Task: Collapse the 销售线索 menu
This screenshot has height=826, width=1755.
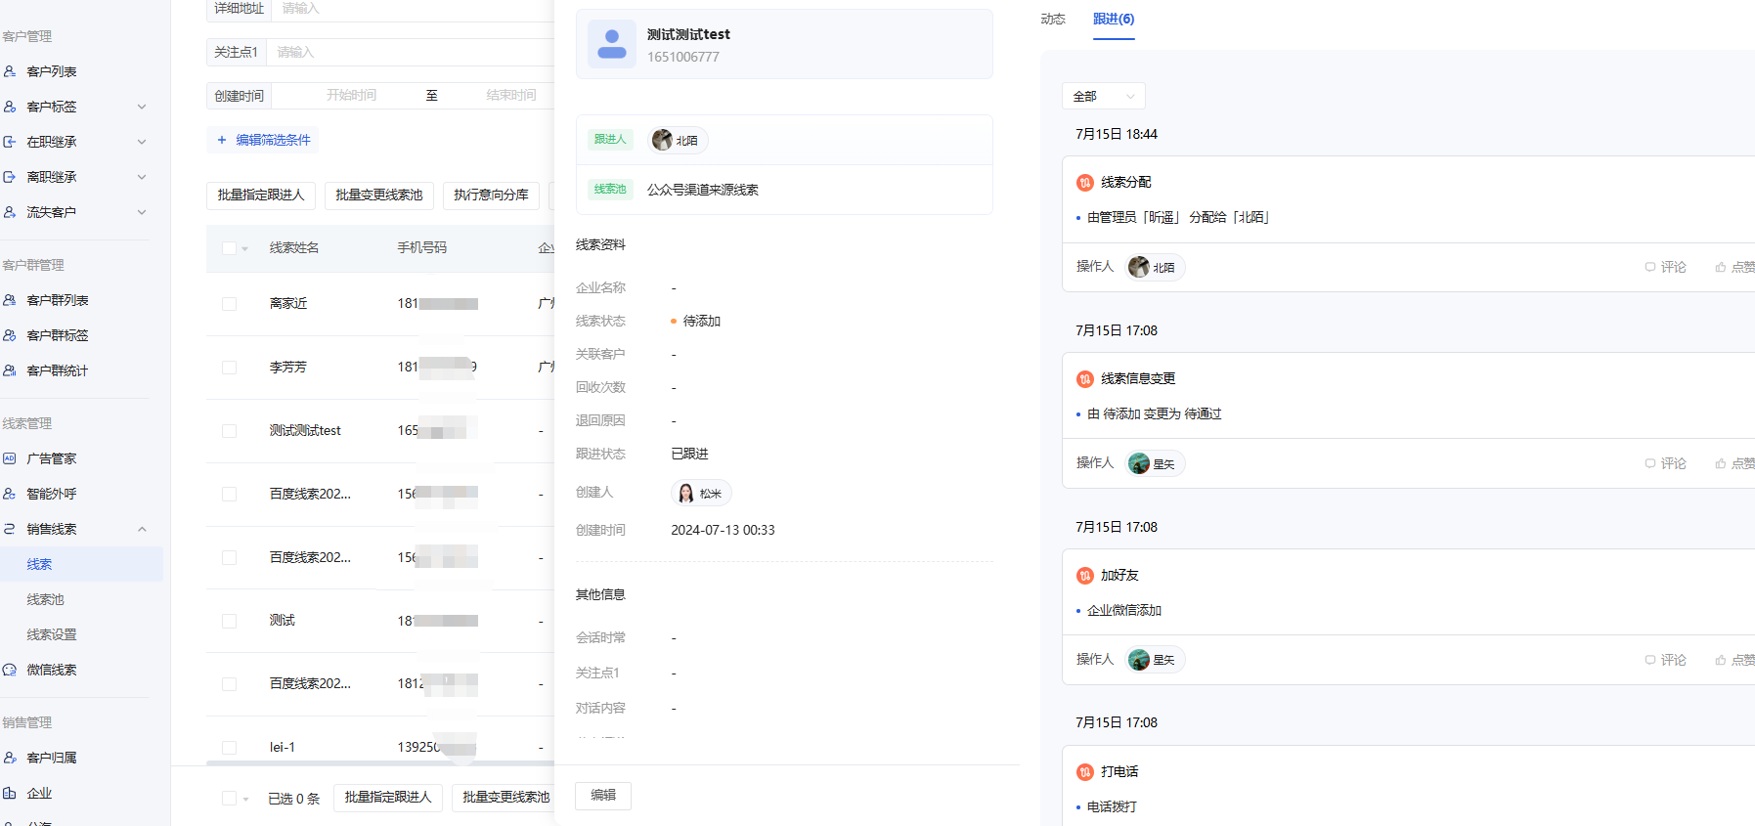Action: click(142, 529)
